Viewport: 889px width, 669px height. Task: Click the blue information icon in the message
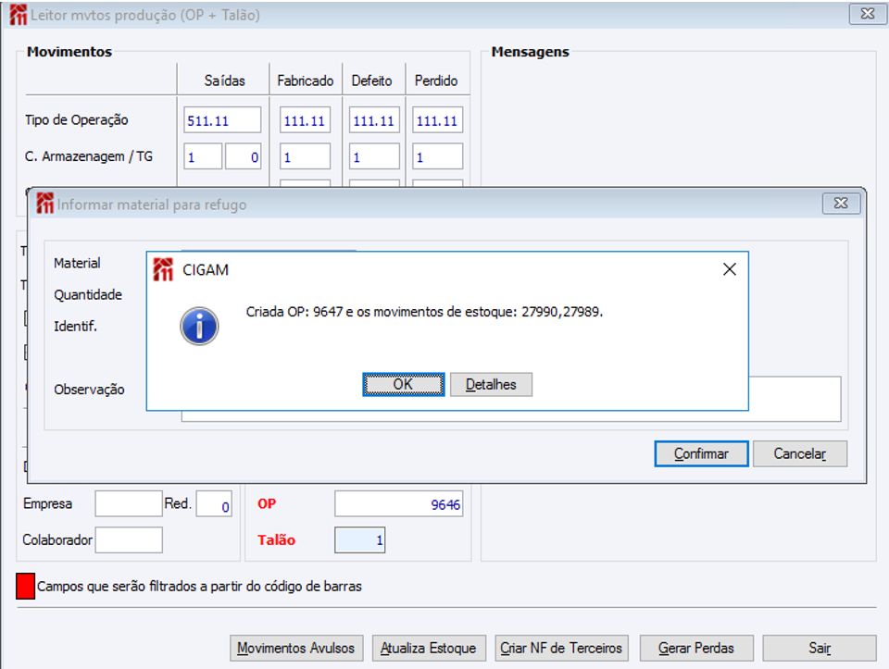click(x=199, y=327)
